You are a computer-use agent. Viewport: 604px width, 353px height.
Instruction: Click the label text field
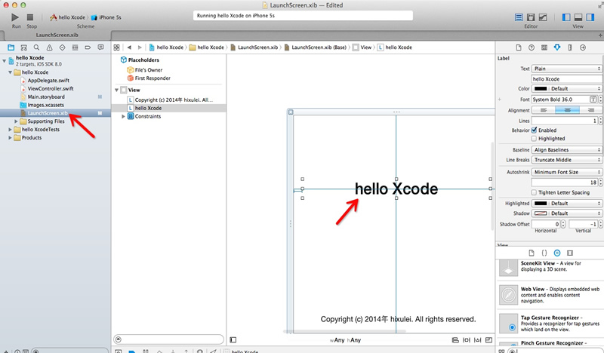point(567,79)
